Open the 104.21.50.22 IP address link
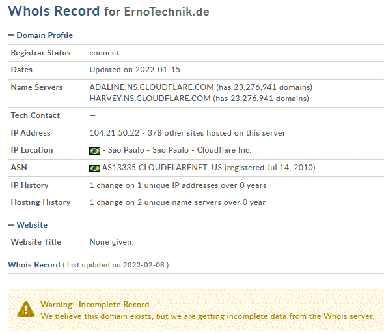Image resolution: width=384 pixels, height=334 pixels. (115, 133)
